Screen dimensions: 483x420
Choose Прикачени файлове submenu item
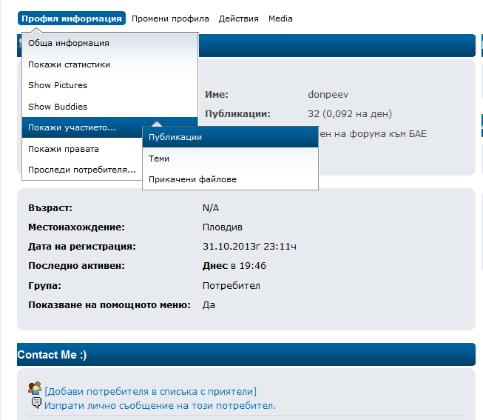tap(192, 179)
